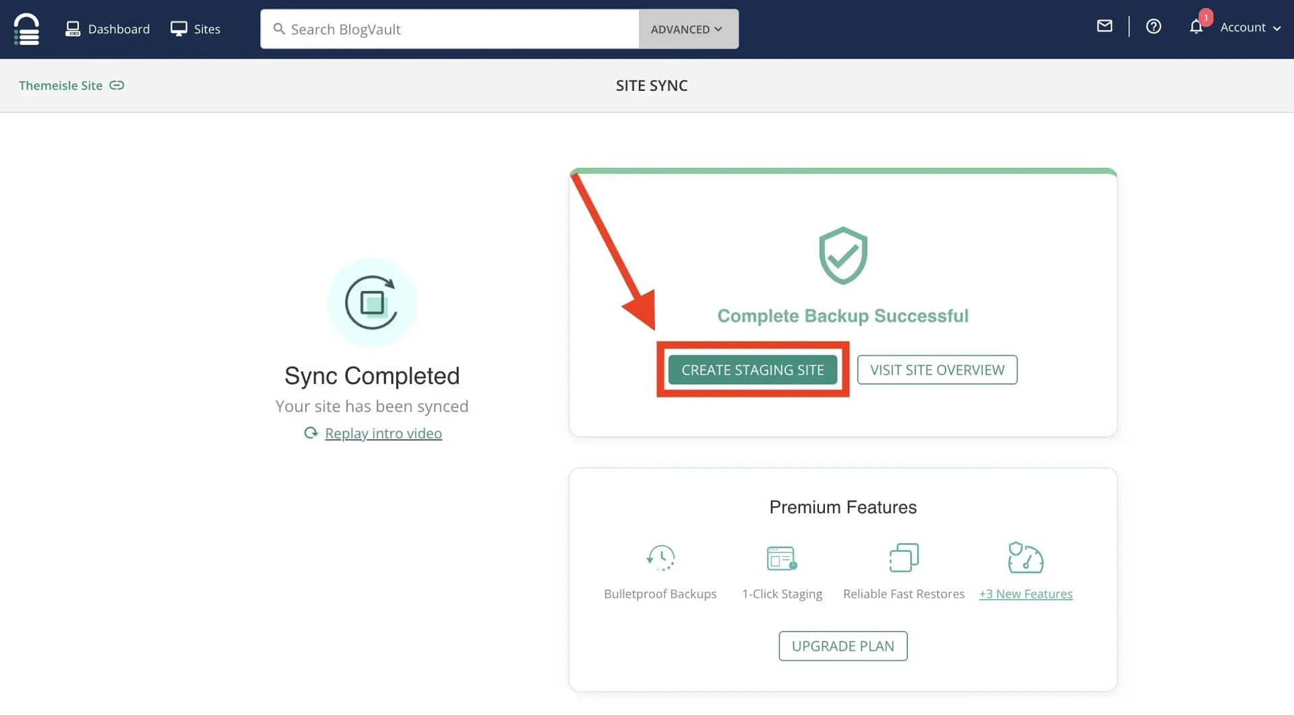Click the Premium Features heading
The image size is (1294, 715).
[843, 507]
